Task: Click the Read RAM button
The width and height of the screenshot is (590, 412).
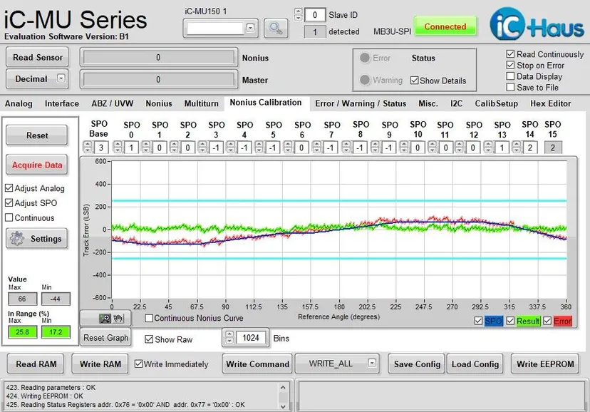Action: tap(36, 364)
